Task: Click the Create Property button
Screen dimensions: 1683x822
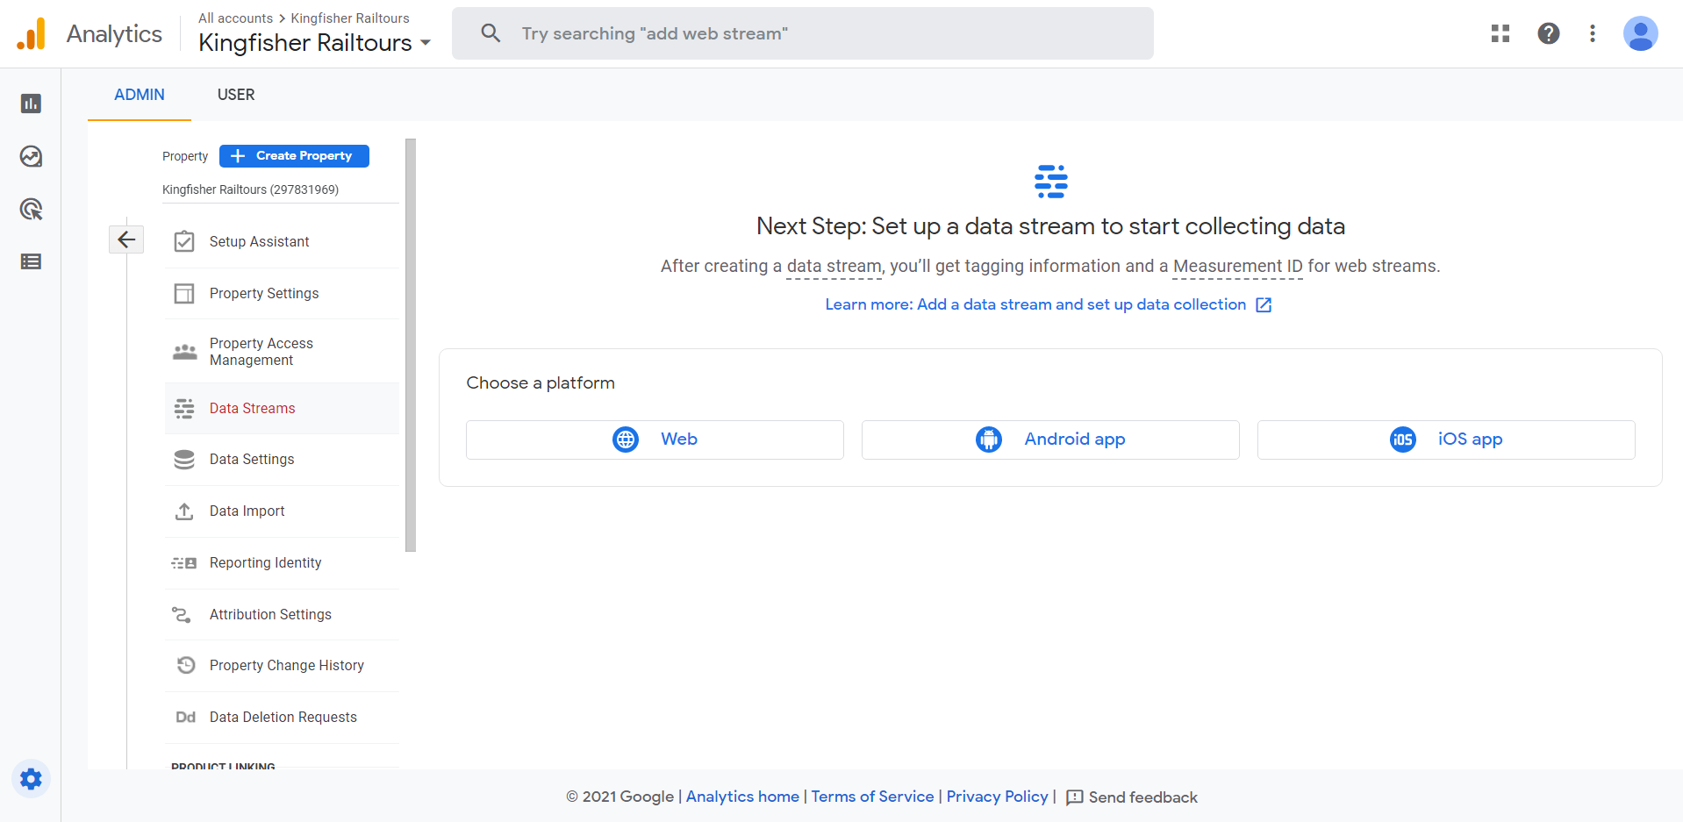Action: coord(294,156)
